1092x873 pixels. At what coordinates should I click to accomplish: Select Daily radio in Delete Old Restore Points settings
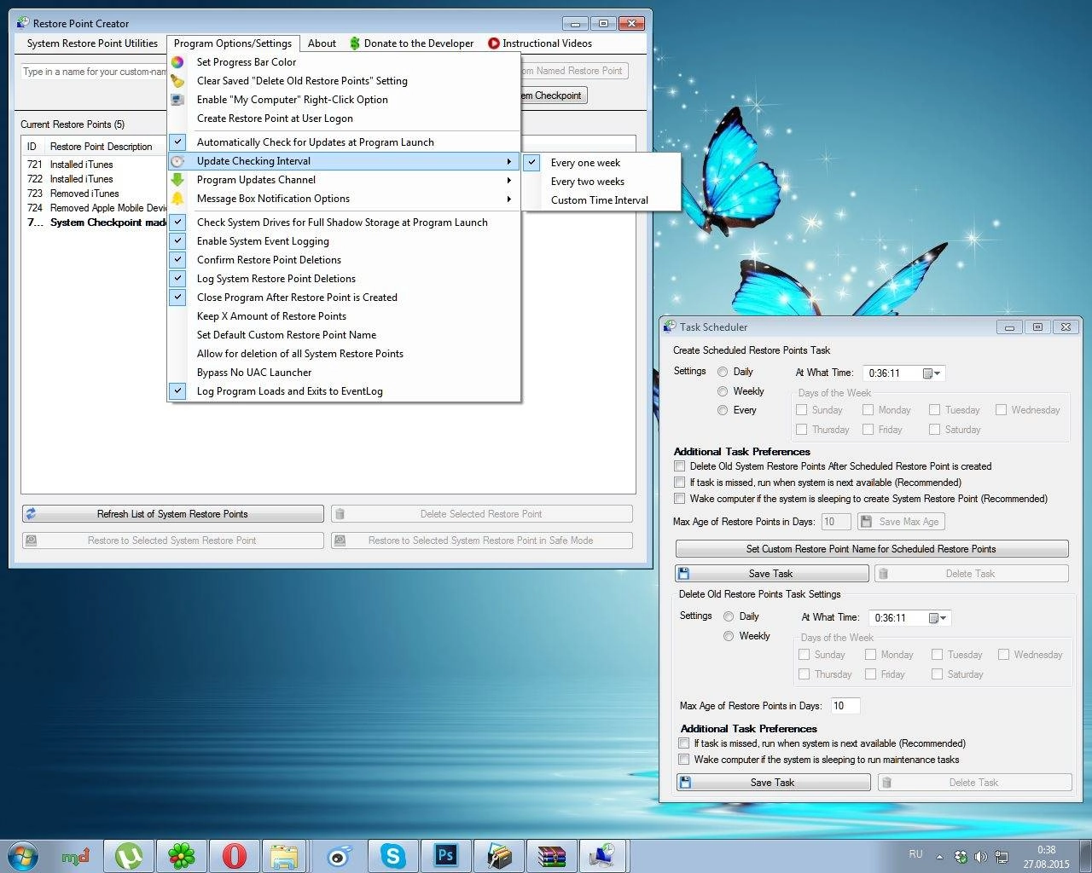click(729, 616)
